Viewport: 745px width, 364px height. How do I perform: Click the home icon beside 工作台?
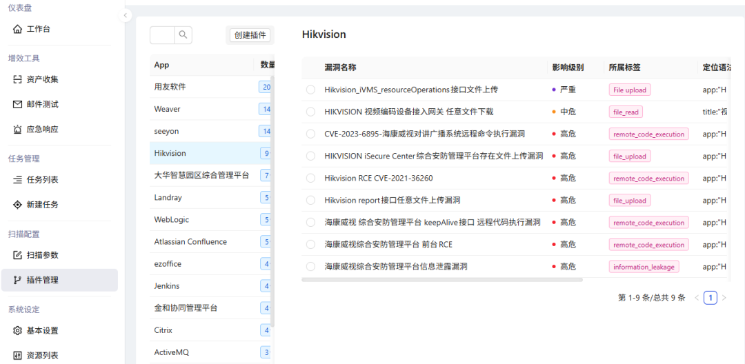click(x=17, y=30)
